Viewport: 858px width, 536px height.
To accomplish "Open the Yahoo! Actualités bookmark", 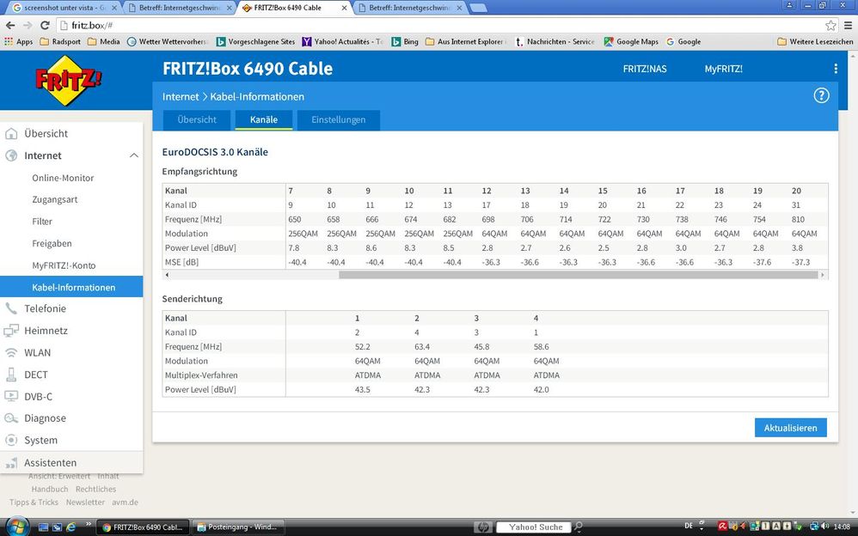I will (342, 41).
